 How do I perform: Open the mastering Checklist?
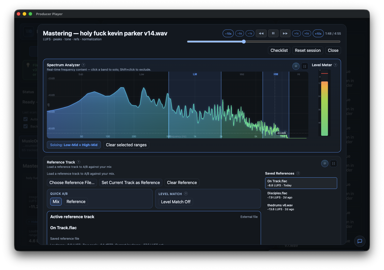coord(279,50)
